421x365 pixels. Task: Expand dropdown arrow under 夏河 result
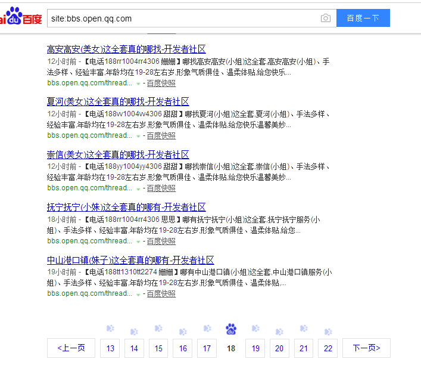(138, 136)
